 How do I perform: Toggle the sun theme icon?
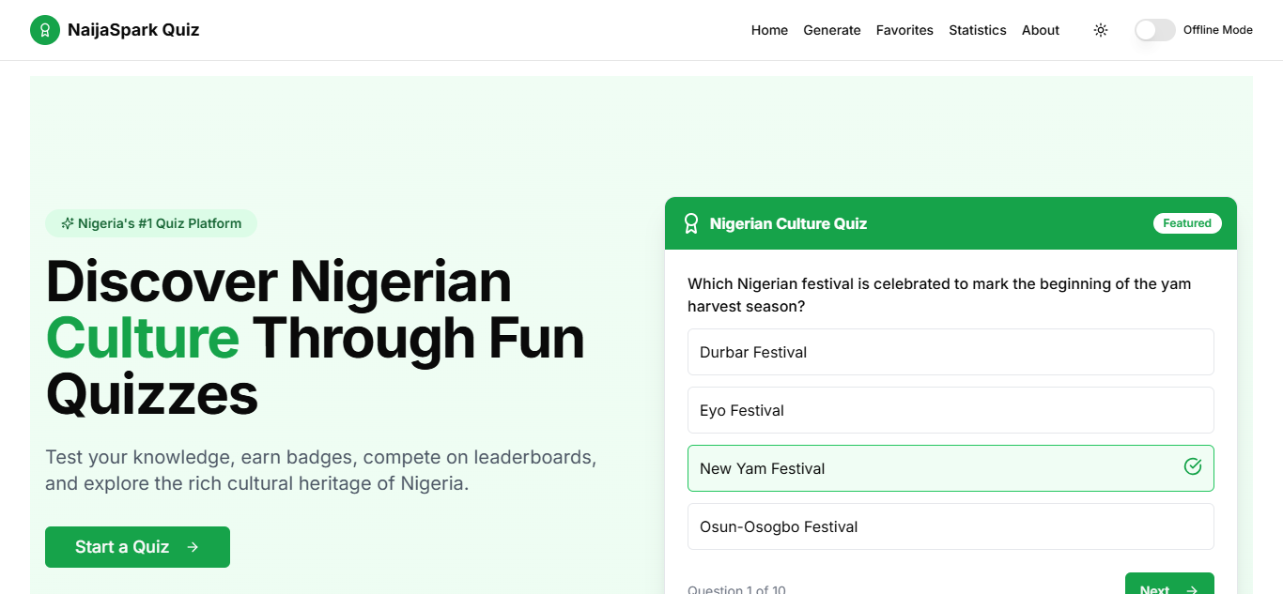click(x=1101, y=30)
